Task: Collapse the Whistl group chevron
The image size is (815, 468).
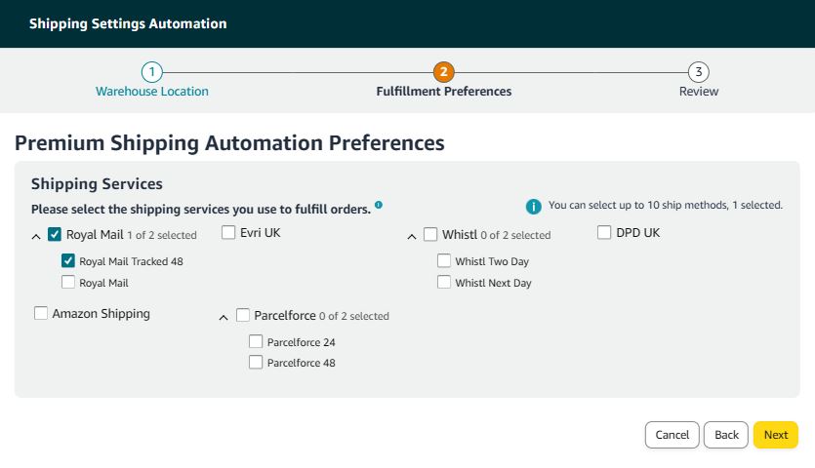Action: (412, 236)
